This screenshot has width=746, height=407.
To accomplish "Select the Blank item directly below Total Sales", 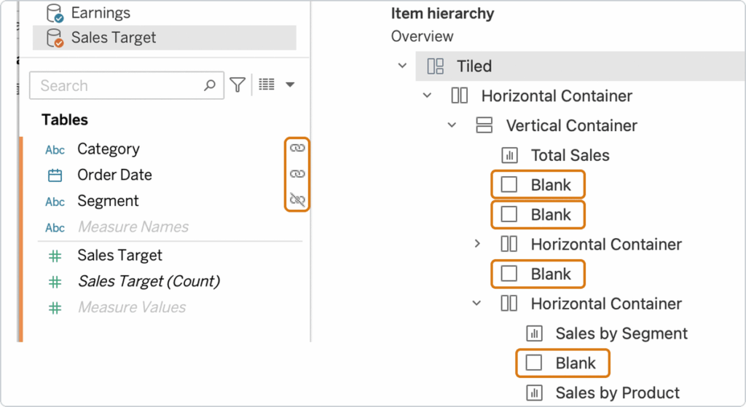I will [538, 184].
